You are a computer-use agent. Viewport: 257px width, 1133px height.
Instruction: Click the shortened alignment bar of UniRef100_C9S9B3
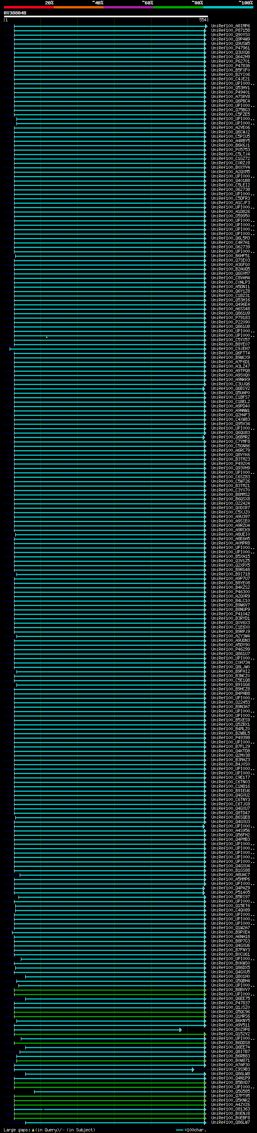tap(104, 1069)
